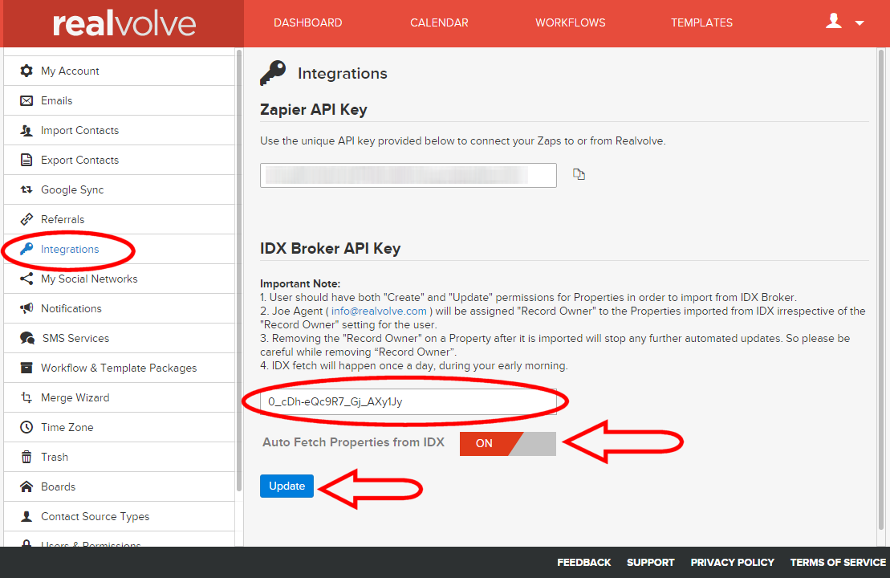
Task: Click the Referrals link icon
Action: coord(26,219)
